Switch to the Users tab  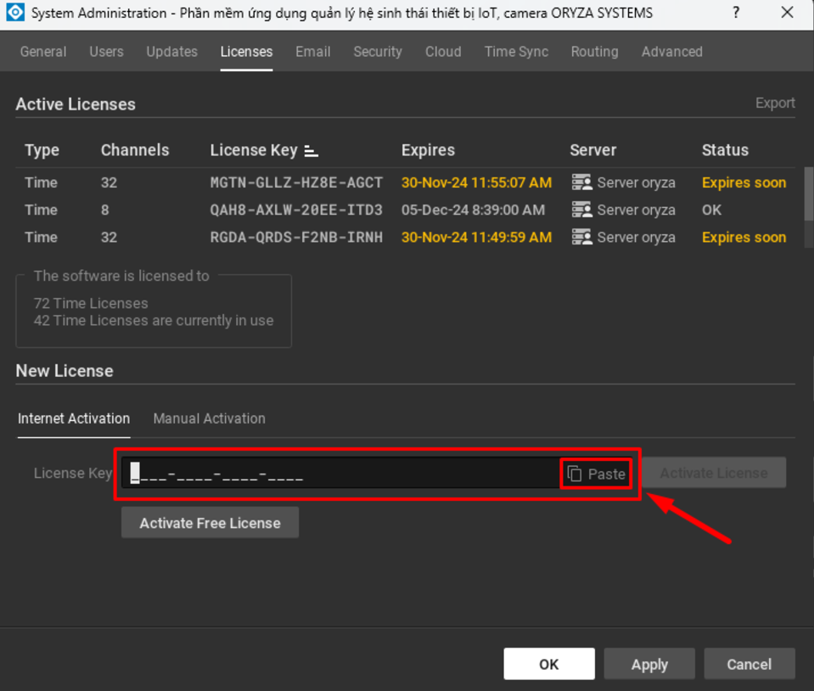(x=106, y=52)
